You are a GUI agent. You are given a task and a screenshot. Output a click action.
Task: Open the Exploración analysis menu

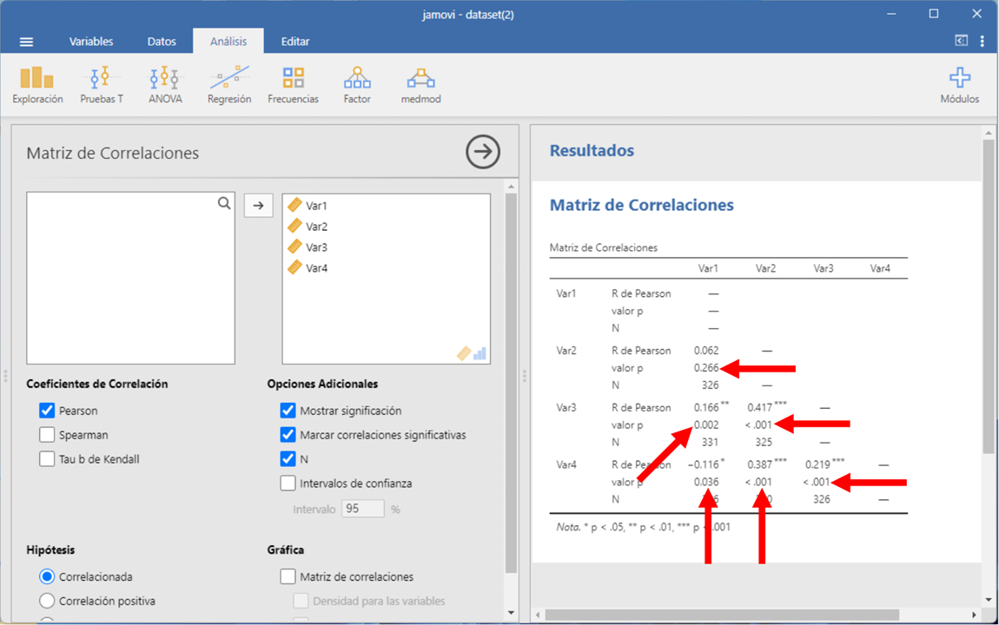[x=37, y=85]
